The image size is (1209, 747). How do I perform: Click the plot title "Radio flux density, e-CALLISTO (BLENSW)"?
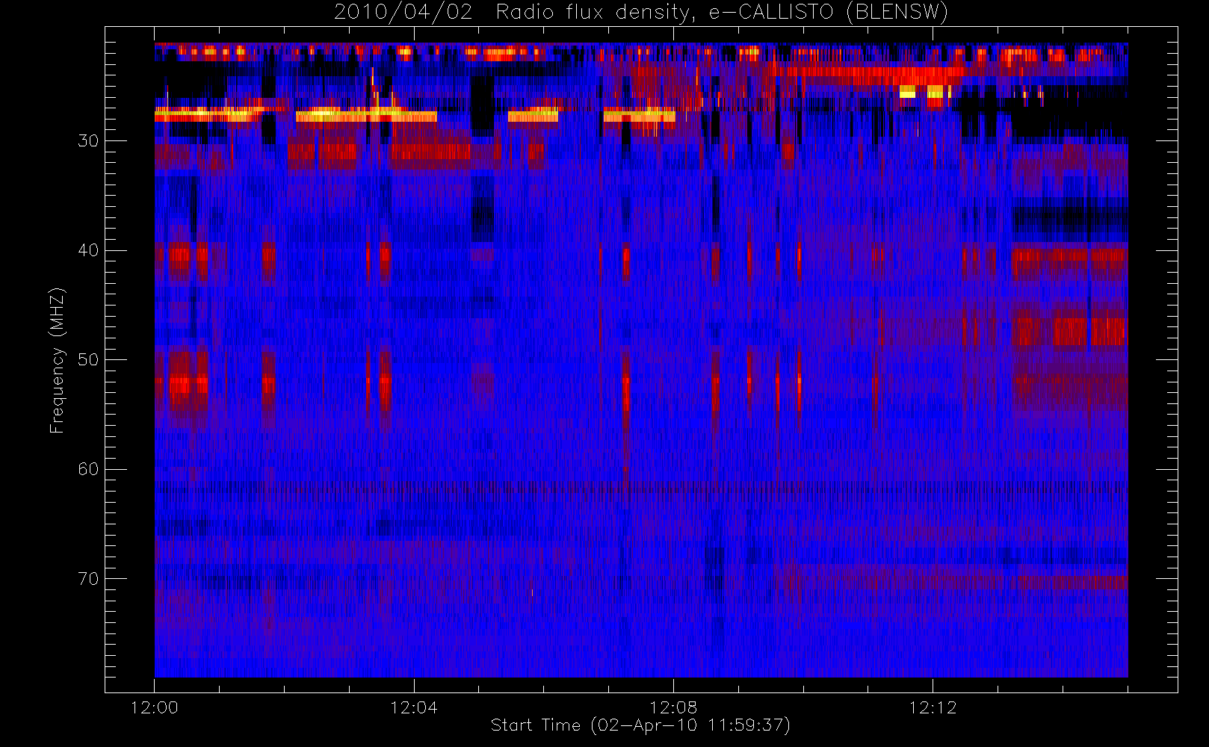[722, 12]
